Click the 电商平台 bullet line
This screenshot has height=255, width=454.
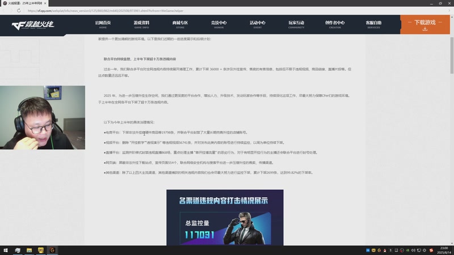[176, 133]
